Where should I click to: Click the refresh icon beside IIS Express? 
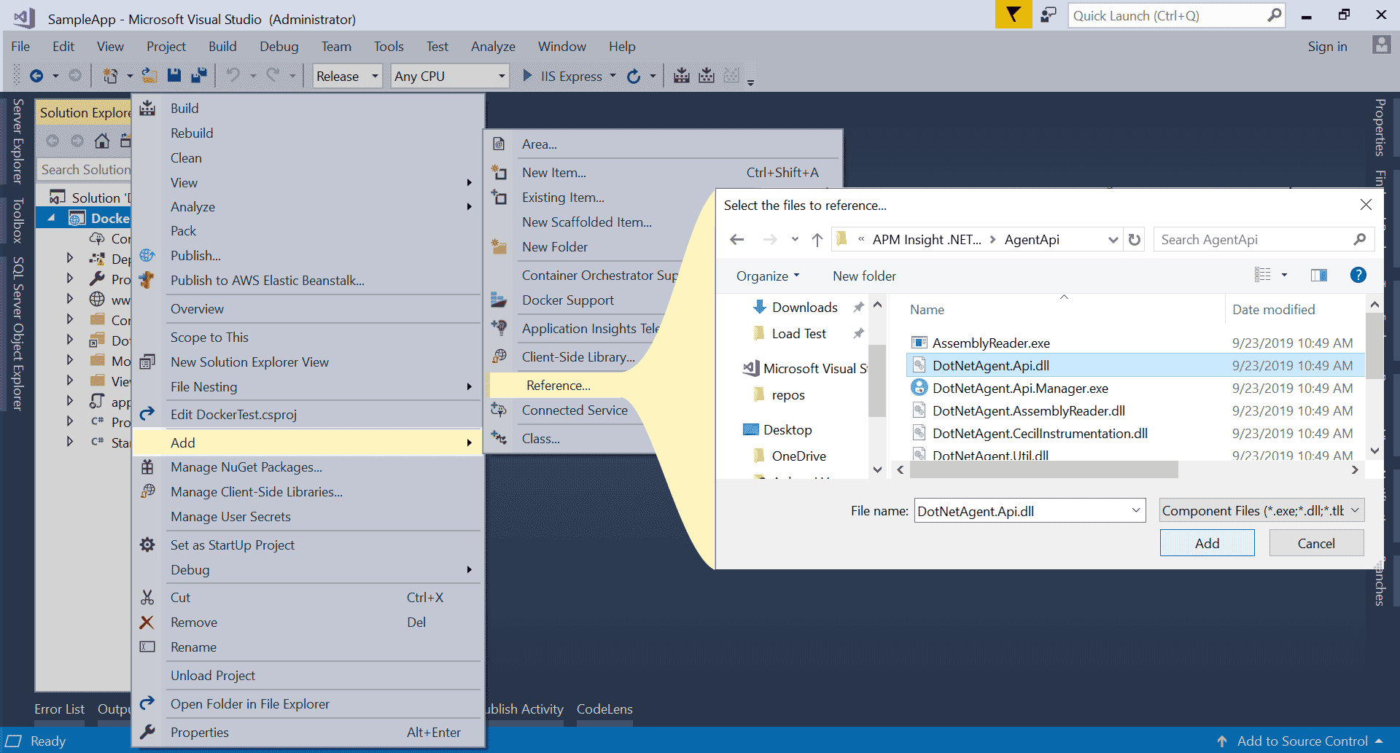click(634, 77)
